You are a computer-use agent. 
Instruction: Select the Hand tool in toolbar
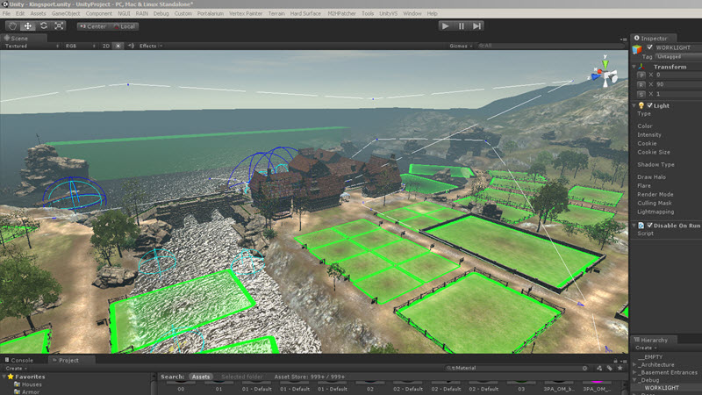tap(12, 25)
